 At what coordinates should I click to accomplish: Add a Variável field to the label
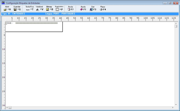(37, 10)
